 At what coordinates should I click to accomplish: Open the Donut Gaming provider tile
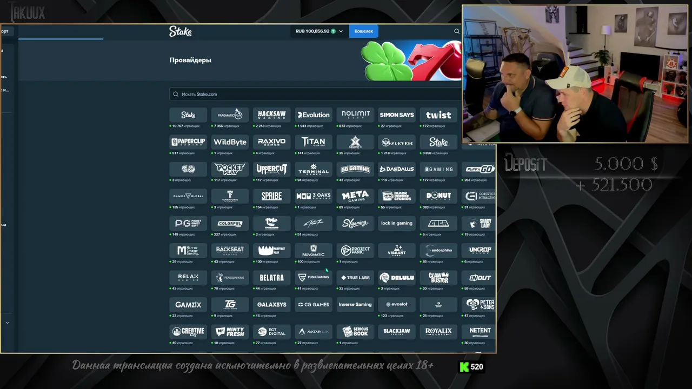click(438, 196)
